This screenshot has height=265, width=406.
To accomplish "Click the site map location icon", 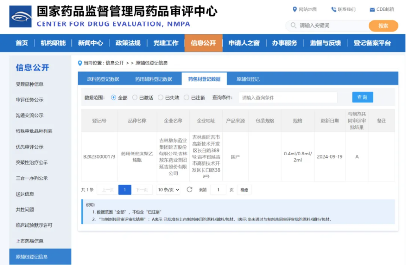I will [x=294, y=9].
